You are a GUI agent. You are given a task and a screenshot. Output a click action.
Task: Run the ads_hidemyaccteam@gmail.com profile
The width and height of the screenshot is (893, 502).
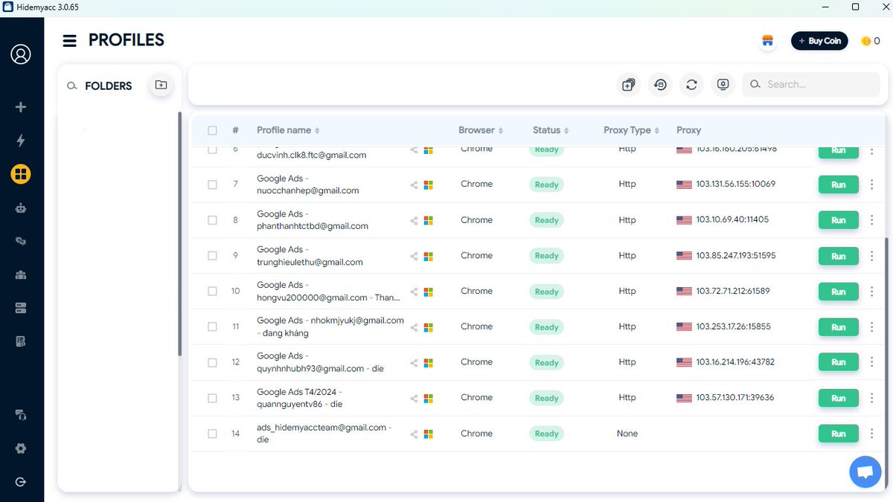[839, 434]
